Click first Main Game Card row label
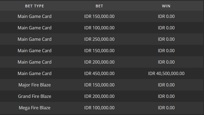The width and height of the screenshot is (204, 115). tap(34, 16)
